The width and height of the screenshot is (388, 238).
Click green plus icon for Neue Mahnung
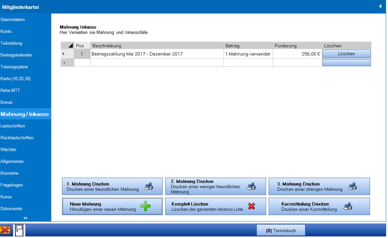pos(145,206)
